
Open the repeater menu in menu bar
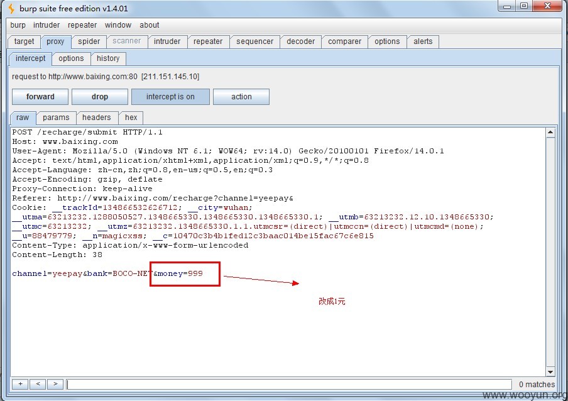pos(82,25)
